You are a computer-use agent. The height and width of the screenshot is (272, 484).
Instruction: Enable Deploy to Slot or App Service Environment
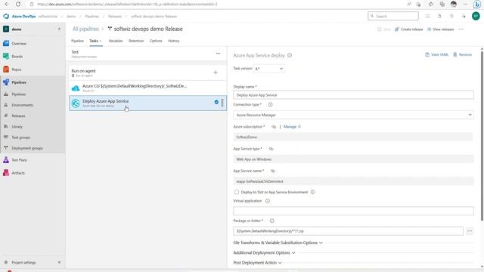(x=237, y=192)
